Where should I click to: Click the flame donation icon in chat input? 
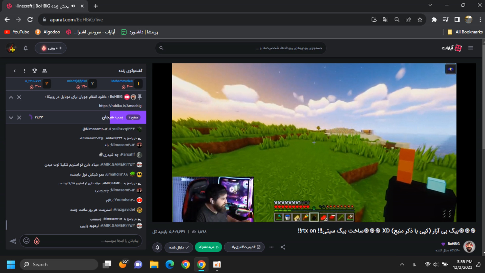click(37, 241)
